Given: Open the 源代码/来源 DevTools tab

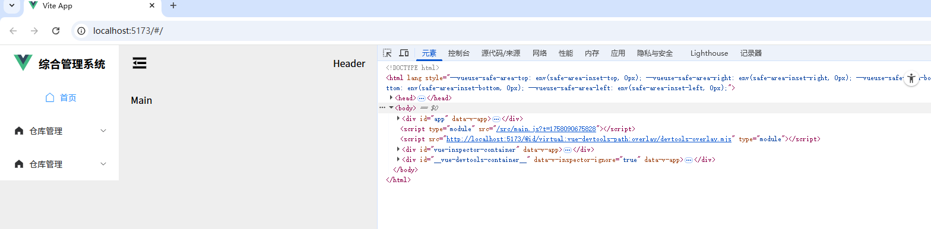Looking at the screenshot, I should [x=501, y=53].
